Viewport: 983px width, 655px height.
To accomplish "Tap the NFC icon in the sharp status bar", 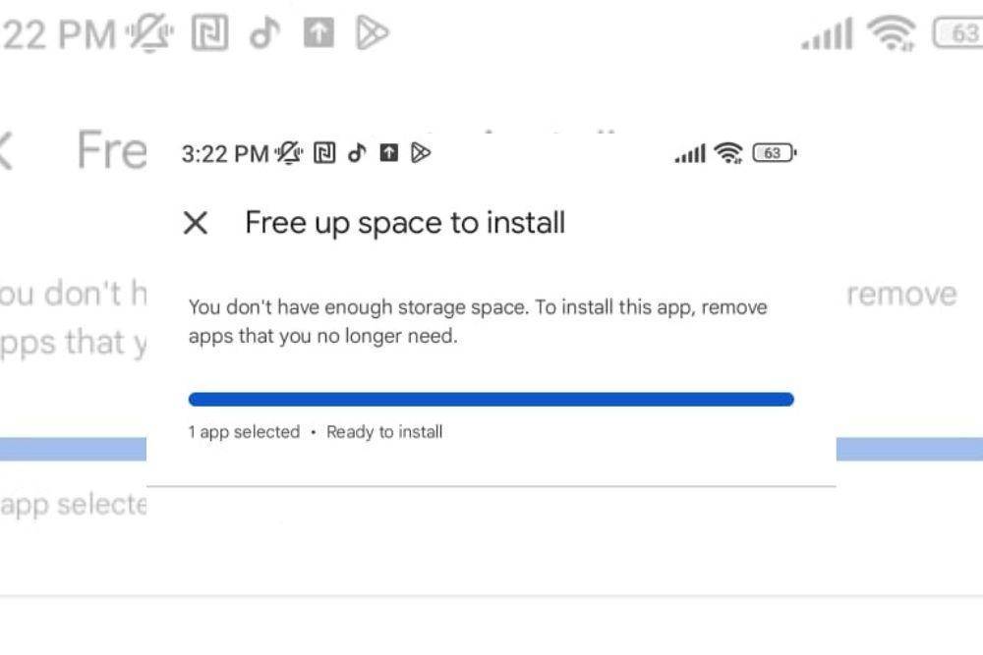I will pyautogui.click(x=324, y=153).
